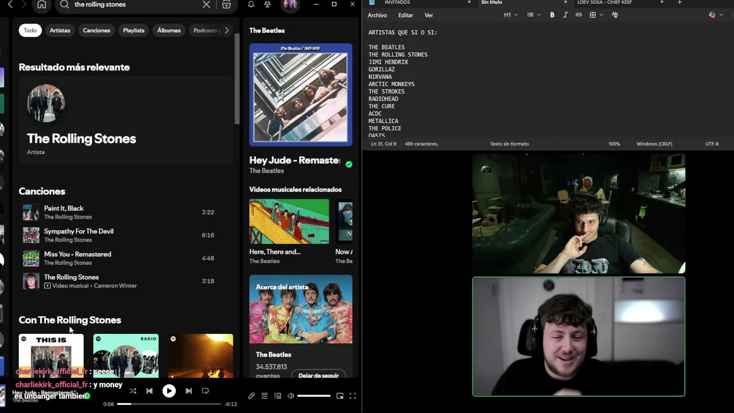
Task: Open Spotify user profile avatar
Action: (x=290, y=5)
